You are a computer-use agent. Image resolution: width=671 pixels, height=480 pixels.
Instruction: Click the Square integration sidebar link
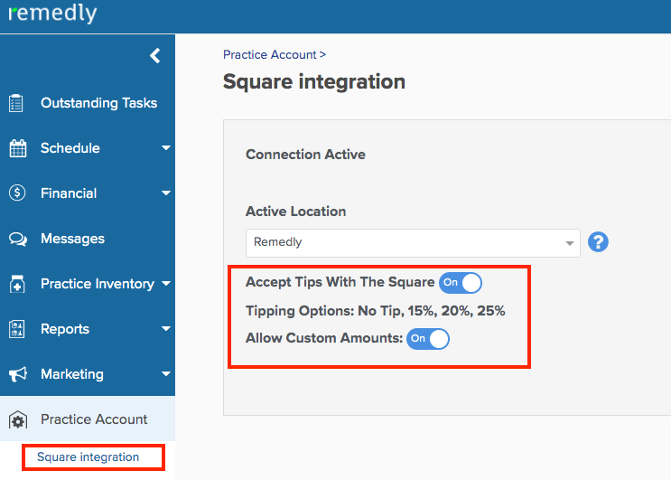[89, 457]
